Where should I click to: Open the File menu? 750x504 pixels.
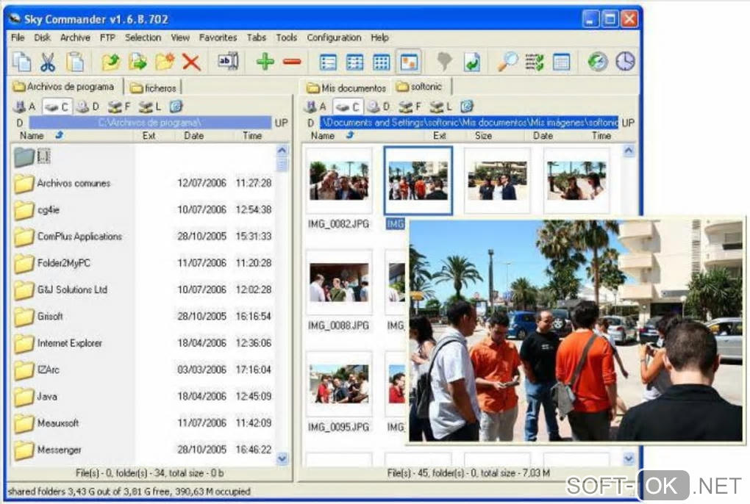[x=18, y=37]
